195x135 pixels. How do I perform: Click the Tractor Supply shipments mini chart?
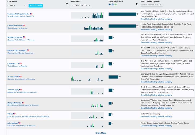[x=87, y=91]
